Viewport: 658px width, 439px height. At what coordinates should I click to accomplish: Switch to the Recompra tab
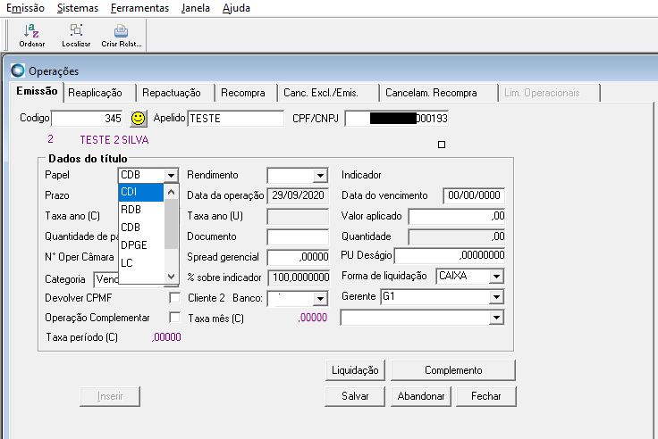tap(246, 93)
